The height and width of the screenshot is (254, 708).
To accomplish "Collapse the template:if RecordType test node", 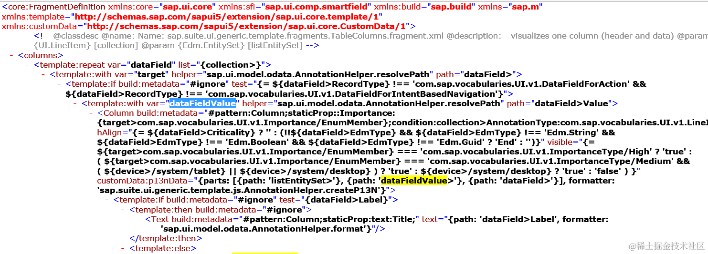I will tap(60, 84).
